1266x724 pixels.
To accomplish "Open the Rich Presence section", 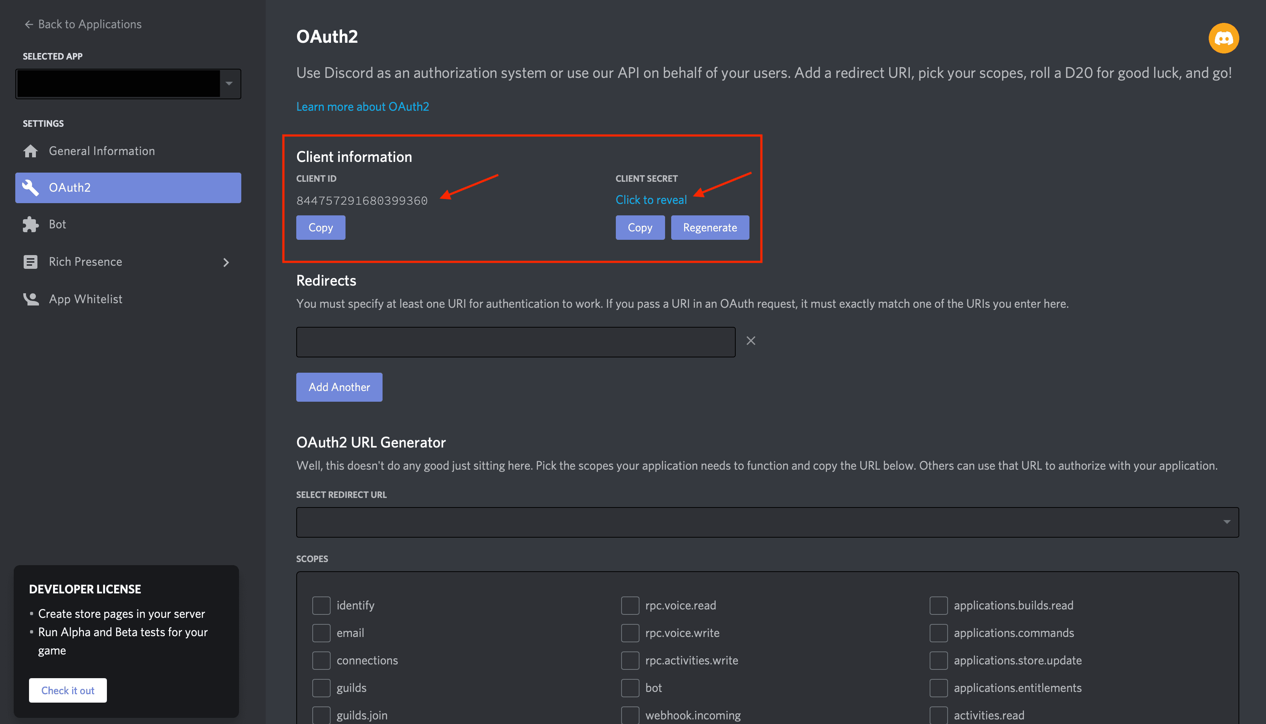I will pyautogui.click(x=128, y=262).
